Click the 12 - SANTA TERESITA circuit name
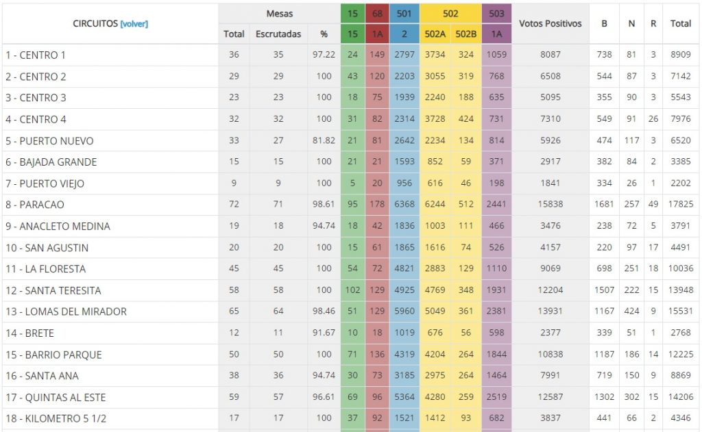702x432 pixels. [x=53, y=290]
